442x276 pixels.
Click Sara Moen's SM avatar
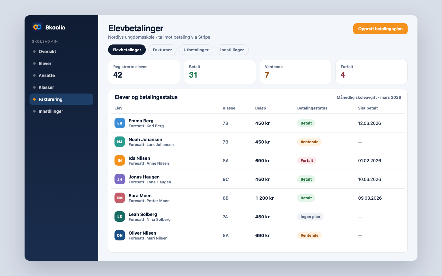point(120,198)
